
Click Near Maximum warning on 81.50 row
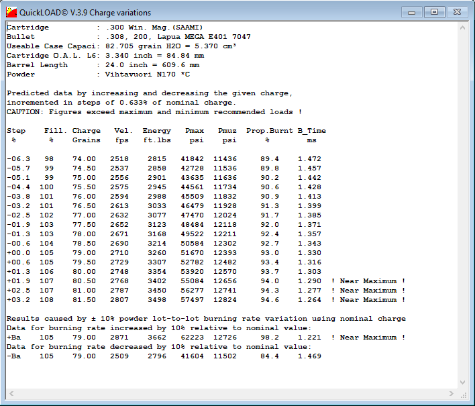coord(368,300)
